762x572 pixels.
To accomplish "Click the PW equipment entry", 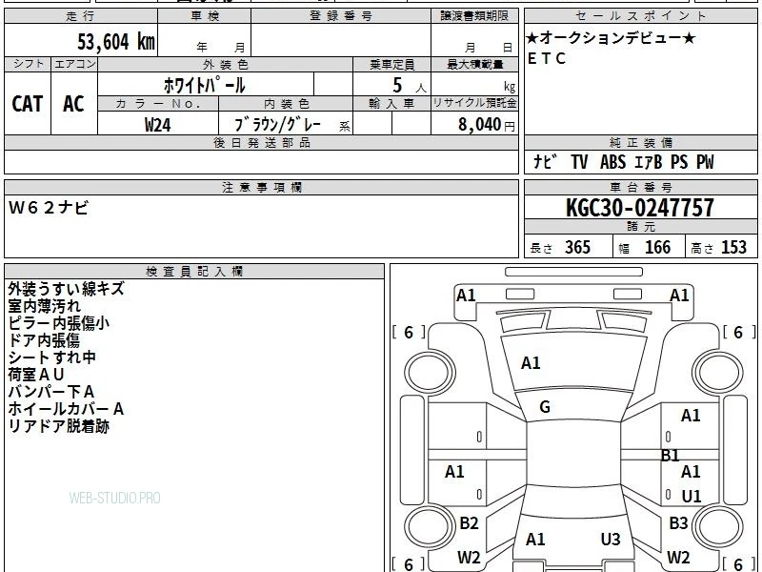I will [x=705, y=161].
